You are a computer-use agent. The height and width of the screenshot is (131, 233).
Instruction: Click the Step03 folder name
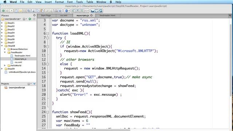(11, 29)
